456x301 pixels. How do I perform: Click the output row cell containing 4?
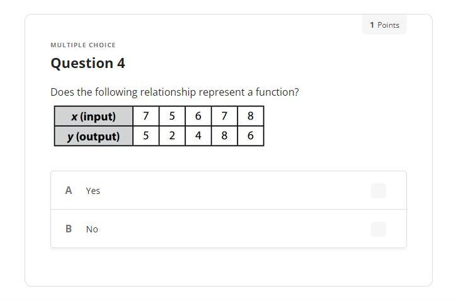click(198, 136)
